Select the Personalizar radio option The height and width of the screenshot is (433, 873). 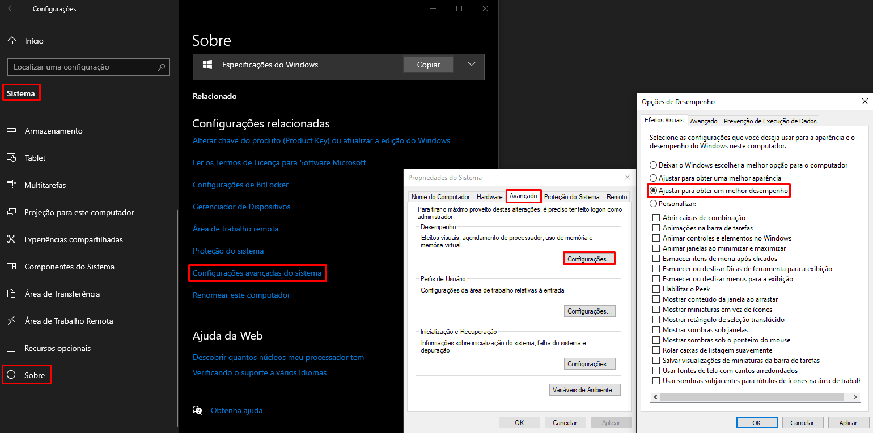point(673,203)
